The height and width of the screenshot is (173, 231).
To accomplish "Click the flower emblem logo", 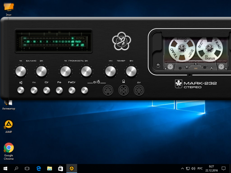I will pos(122,41).
